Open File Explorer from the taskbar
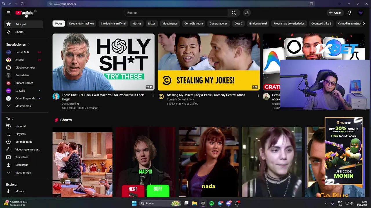371x208 pixels. click(194, 203)
